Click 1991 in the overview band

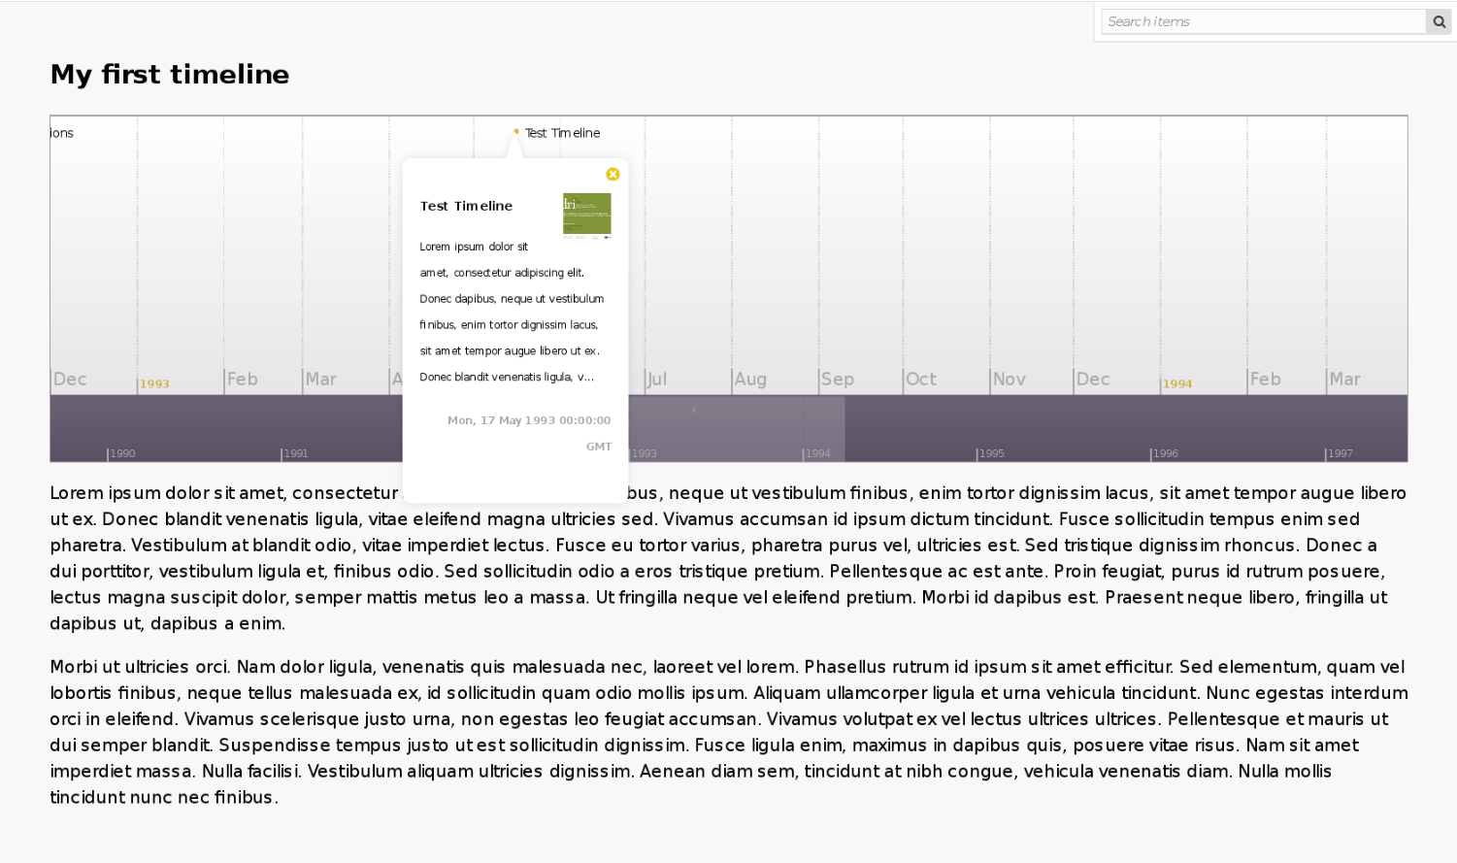click(296, 453)
